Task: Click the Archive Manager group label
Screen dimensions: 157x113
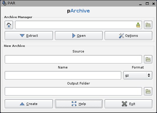Action: coord(18,17)
